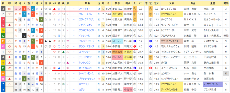Click the ▲ mark cell in the ミヤジコクオウ row
The height and width of the screenshot is (93, 230).
9,25
